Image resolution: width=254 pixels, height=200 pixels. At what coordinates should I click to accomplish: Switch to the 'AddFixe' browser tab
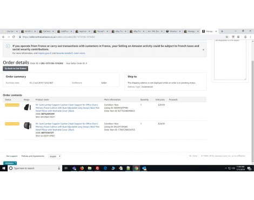65,31
